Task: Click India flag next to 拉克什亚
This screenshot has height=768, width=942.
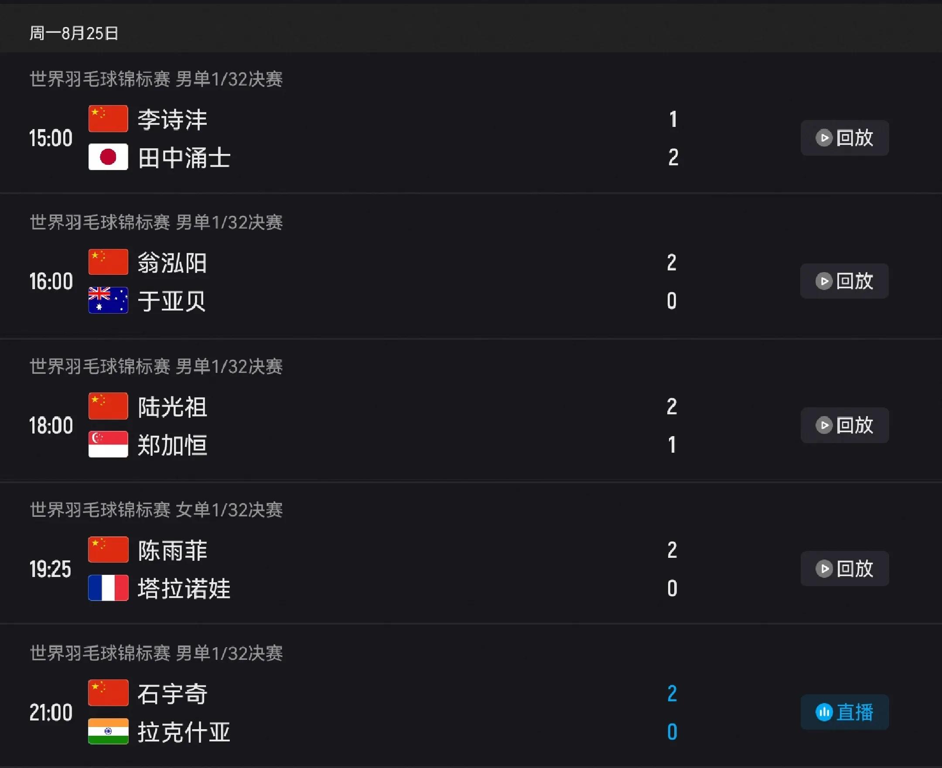Action: coord(108,731)
